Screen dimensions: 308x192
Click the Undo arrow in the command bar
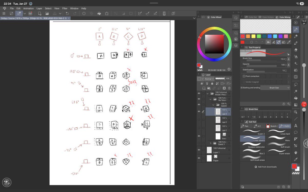click(x=67, y=13)
